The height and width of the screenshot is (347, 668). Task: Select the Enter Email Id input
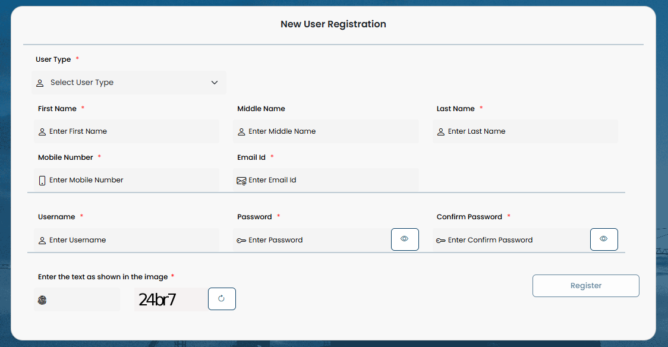coord(332,180)
